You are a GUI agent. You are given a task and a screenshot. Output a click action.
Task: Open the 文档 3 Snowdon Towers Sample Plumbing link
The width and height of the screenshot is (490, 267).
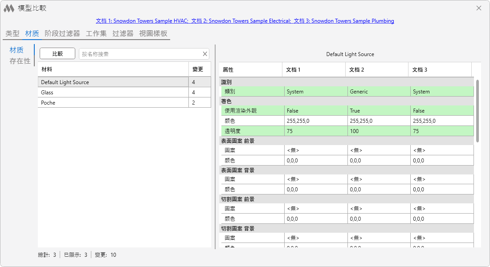(344, 21)
